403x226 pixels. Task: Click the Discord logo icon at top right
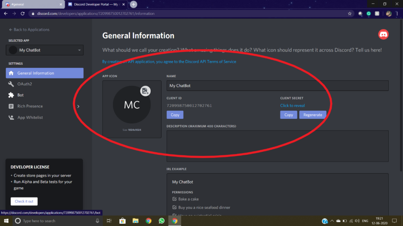tap(383, 35)
